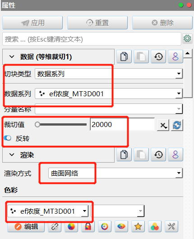Click the gear settings icon beside search
This screenshot has height=239, width=194.
[187, 38]
